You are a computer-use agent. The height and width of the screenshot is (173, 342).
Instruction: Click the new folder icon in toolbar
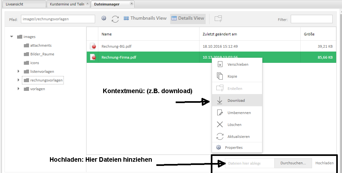coord(218,19)
